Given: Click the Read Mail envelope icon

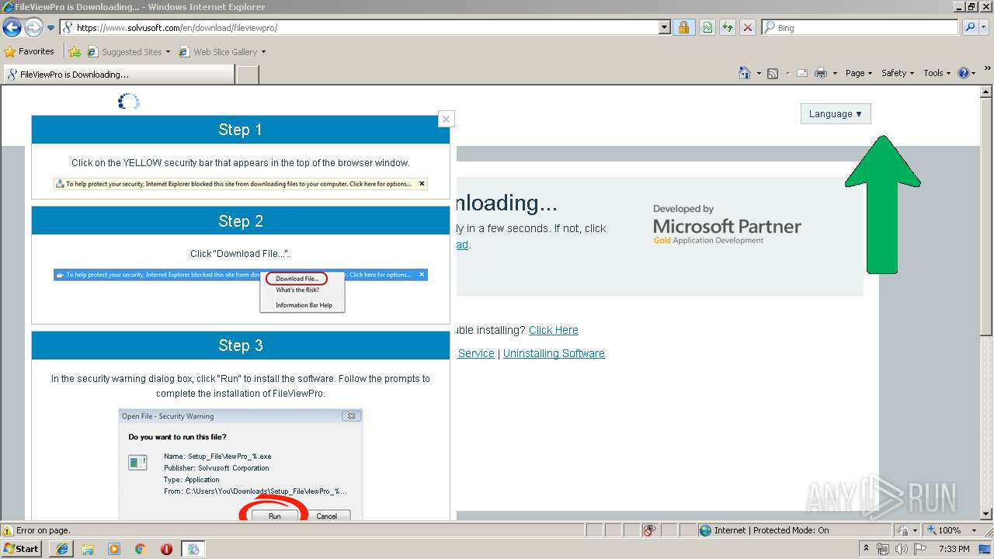Looking at the screenshot, I should coord(801,73).
